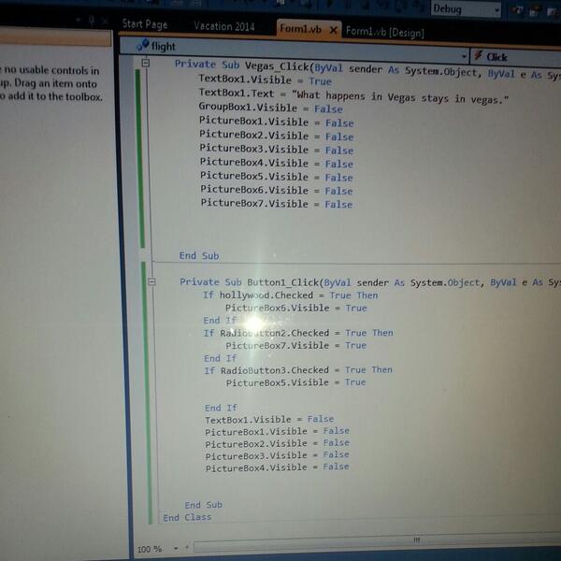Click the orange highlighted Toolbox group header
Screen dimensions: 561x561
coord(55,38)
